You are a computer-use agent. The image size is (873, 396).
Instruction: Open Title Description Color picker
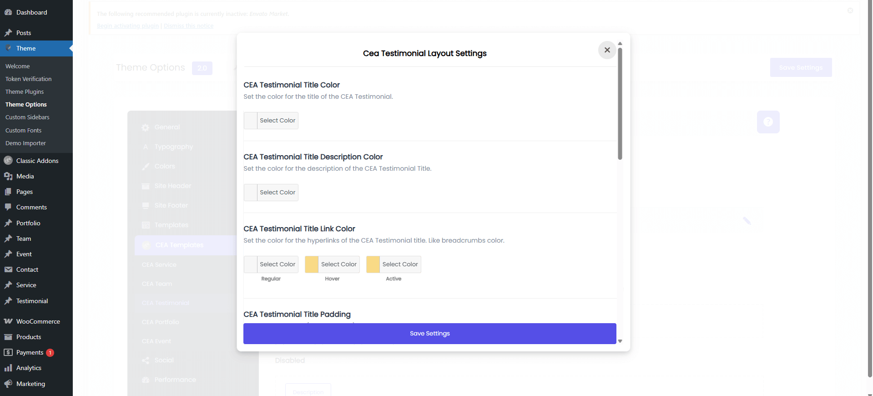pos(251,193)
